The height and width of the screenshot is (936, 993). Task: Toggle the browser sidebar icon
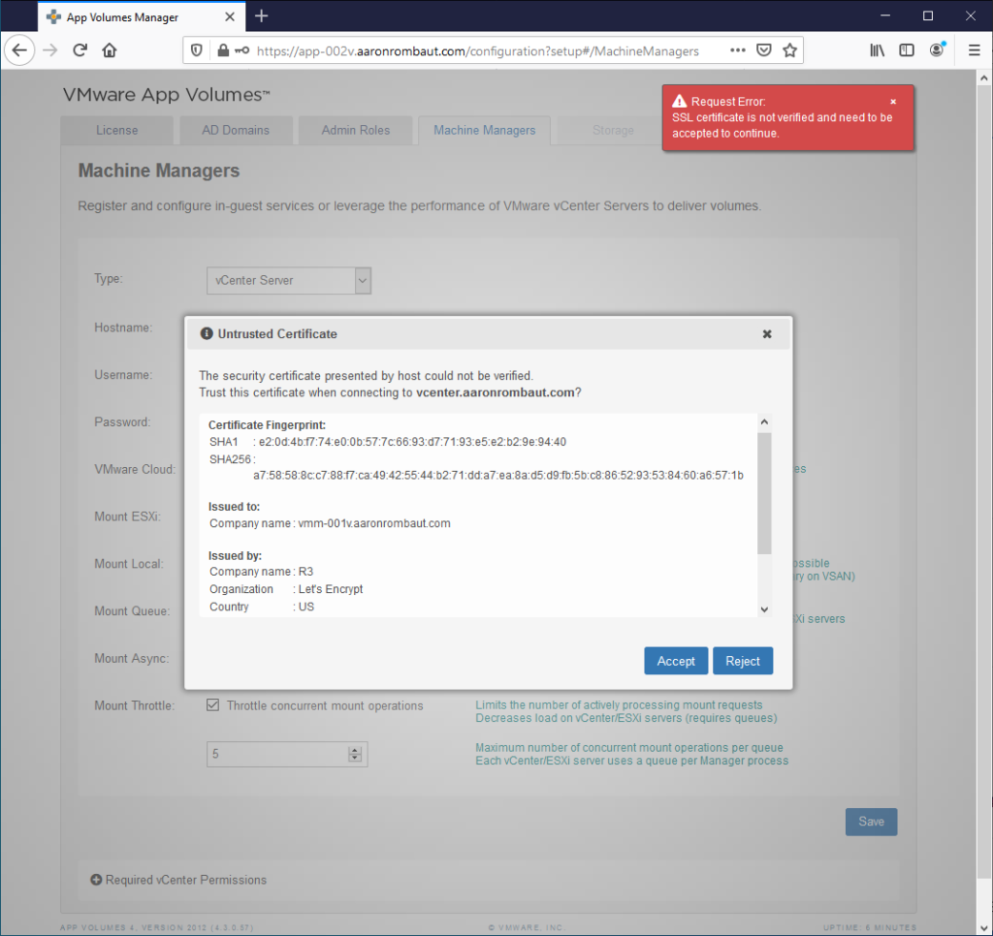point(907,50)
